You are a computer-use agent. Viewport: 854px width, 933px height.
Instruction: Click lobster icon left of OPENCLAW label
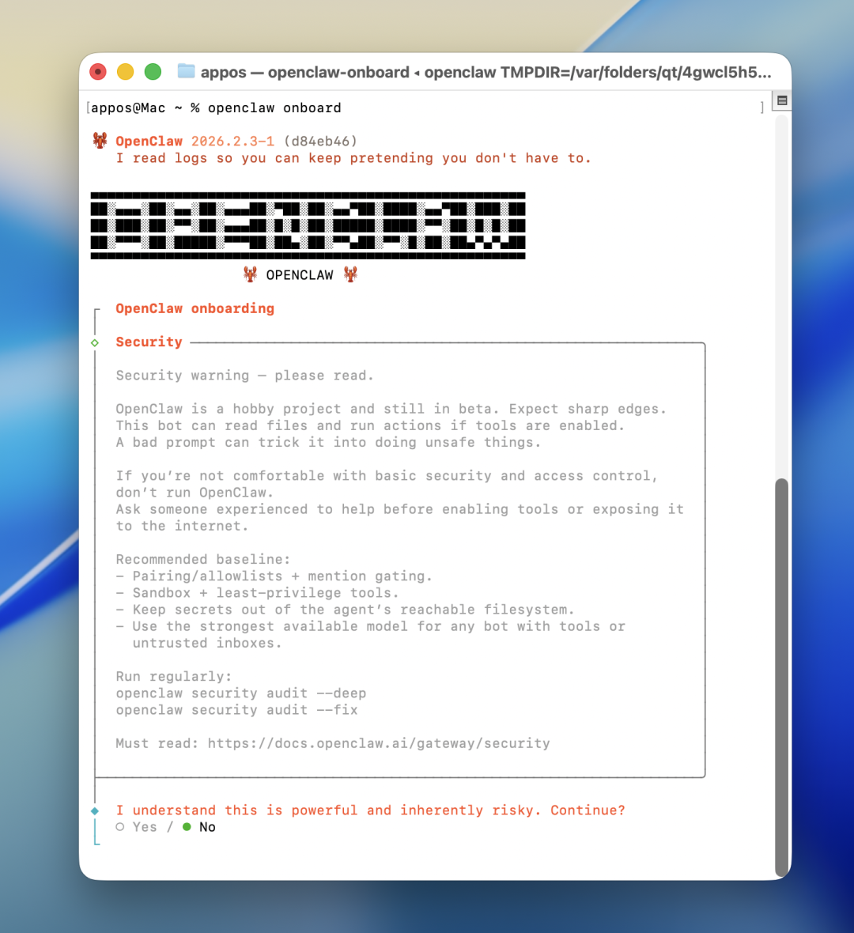[250, 274]
